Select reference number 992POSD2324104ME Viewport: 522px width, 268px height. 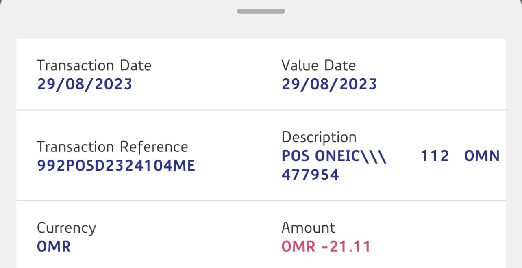[x=116, y=165]
